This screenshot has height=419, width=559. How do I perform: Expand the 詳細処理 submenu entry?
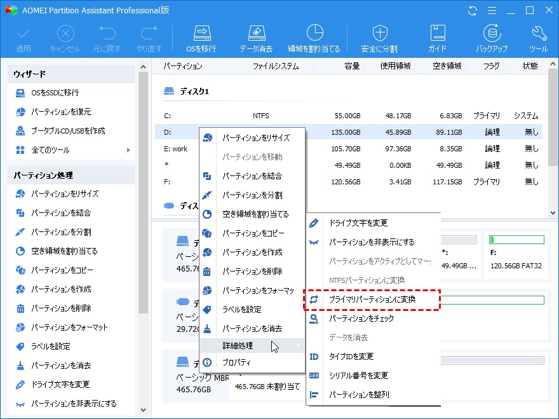pyautogui.click(x=252, y=345)
